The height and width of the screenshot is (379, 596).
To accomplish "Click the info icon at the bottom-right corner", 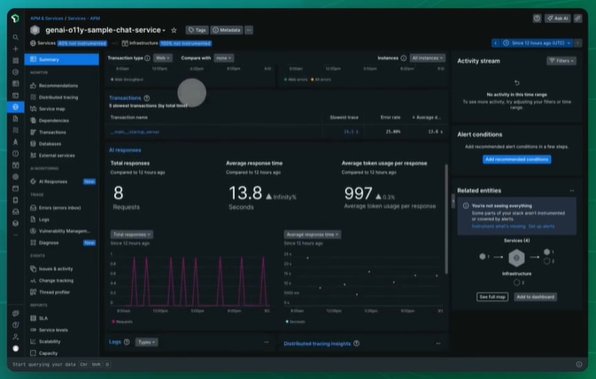I will [579, 364].
